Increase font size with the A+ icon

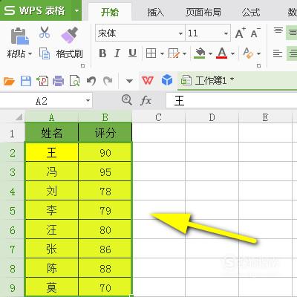240,33
